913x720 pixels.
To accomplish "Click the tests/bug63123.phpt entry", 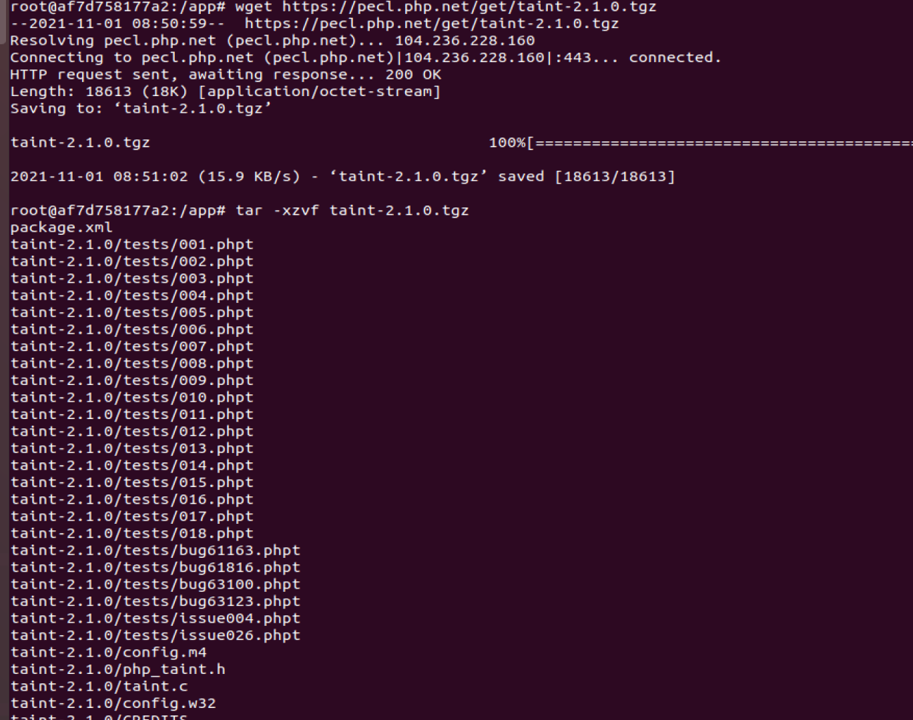I will coord(156,602).
